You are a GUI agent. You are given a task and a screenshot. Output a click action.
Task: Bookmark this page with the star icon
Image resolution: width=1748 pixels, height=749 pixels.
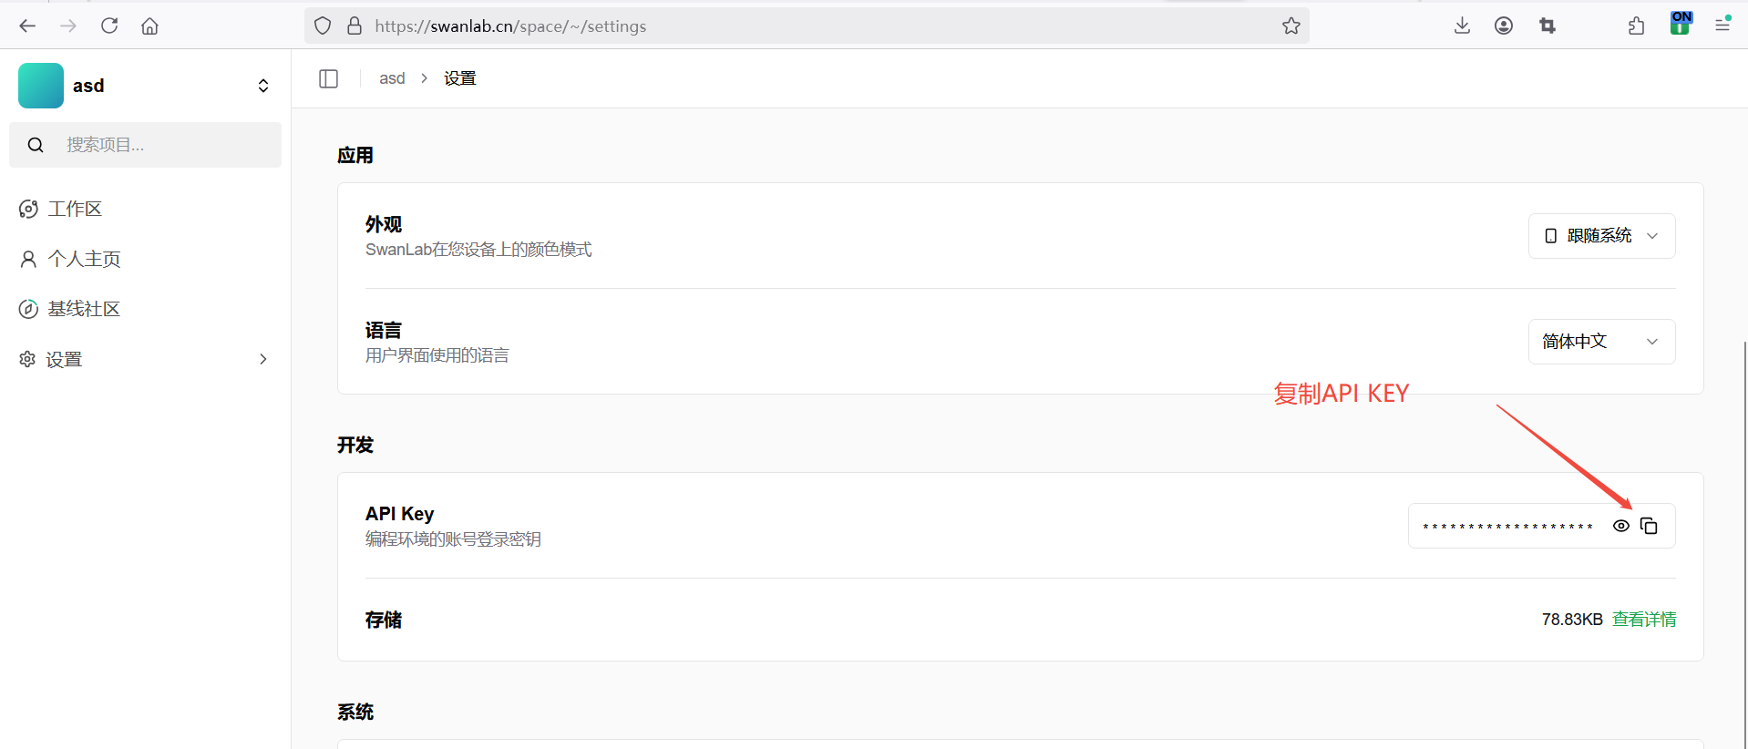(x=1290, y=26)
